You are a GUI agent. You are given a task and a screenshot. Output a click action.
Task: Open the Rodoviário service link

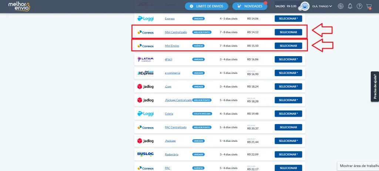point(172,154)
